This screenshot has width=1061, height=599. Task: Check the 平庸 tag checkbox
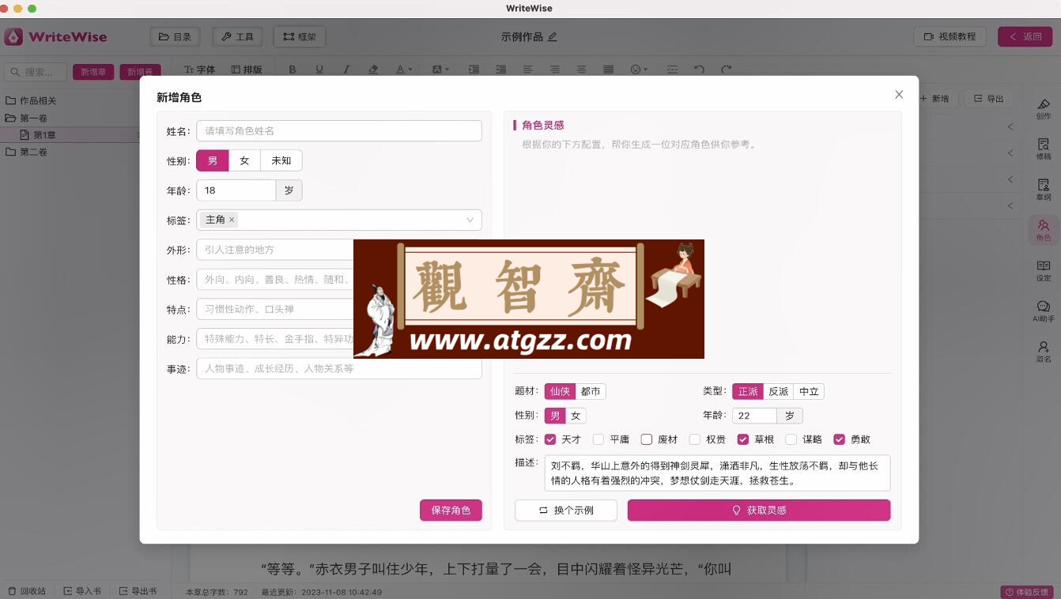598,439
